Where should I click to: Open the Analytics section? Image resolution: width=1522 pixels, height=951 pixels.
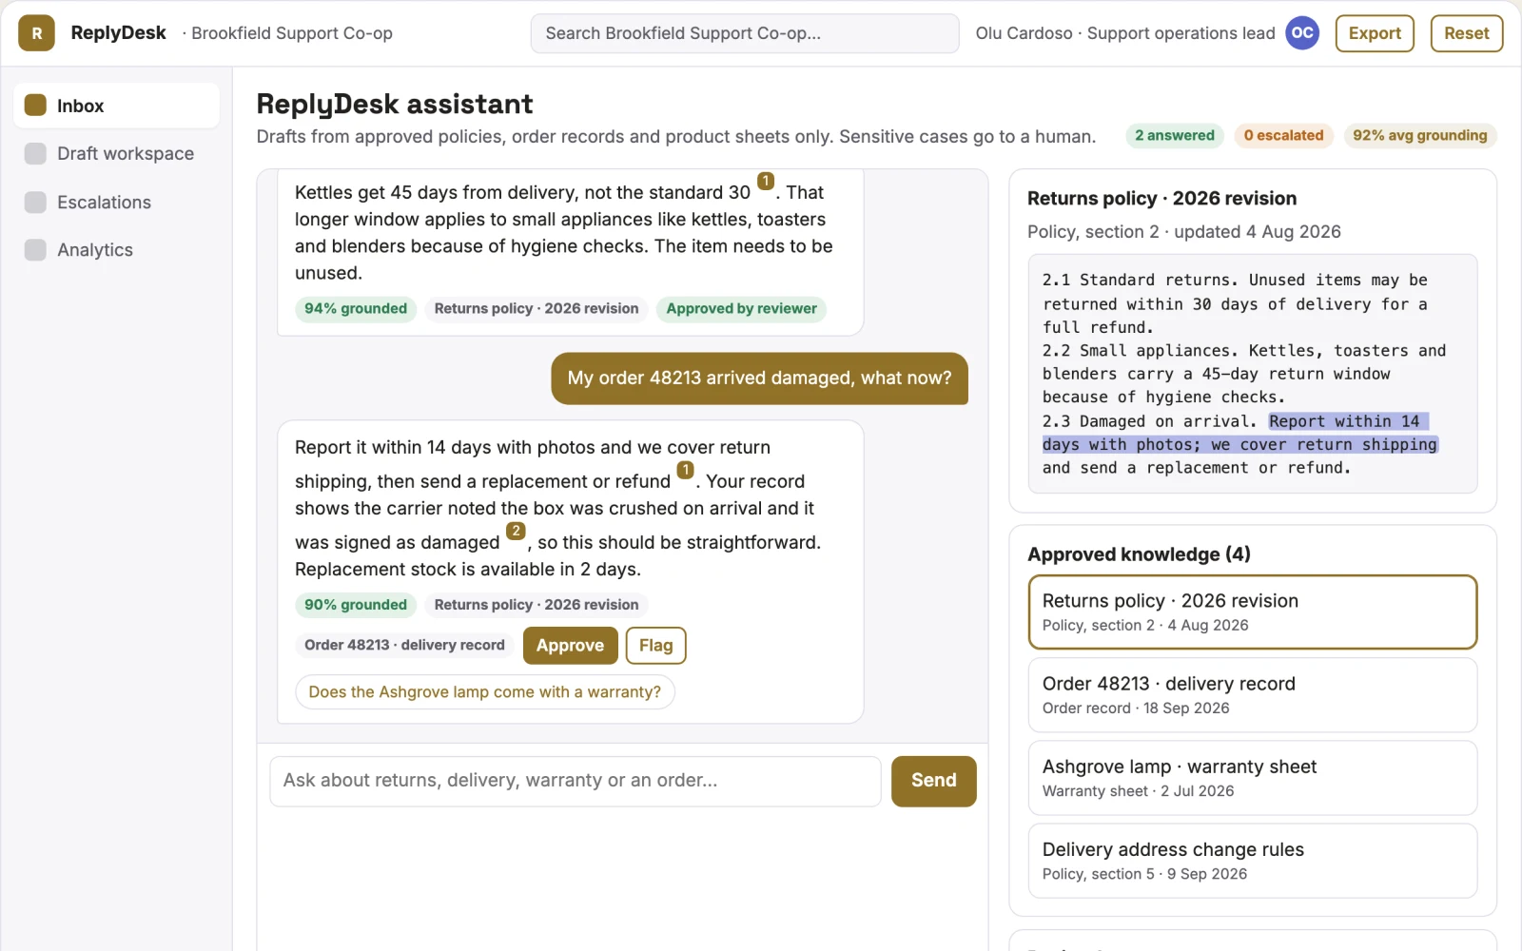pyautogui.click(x=116, y=250)
